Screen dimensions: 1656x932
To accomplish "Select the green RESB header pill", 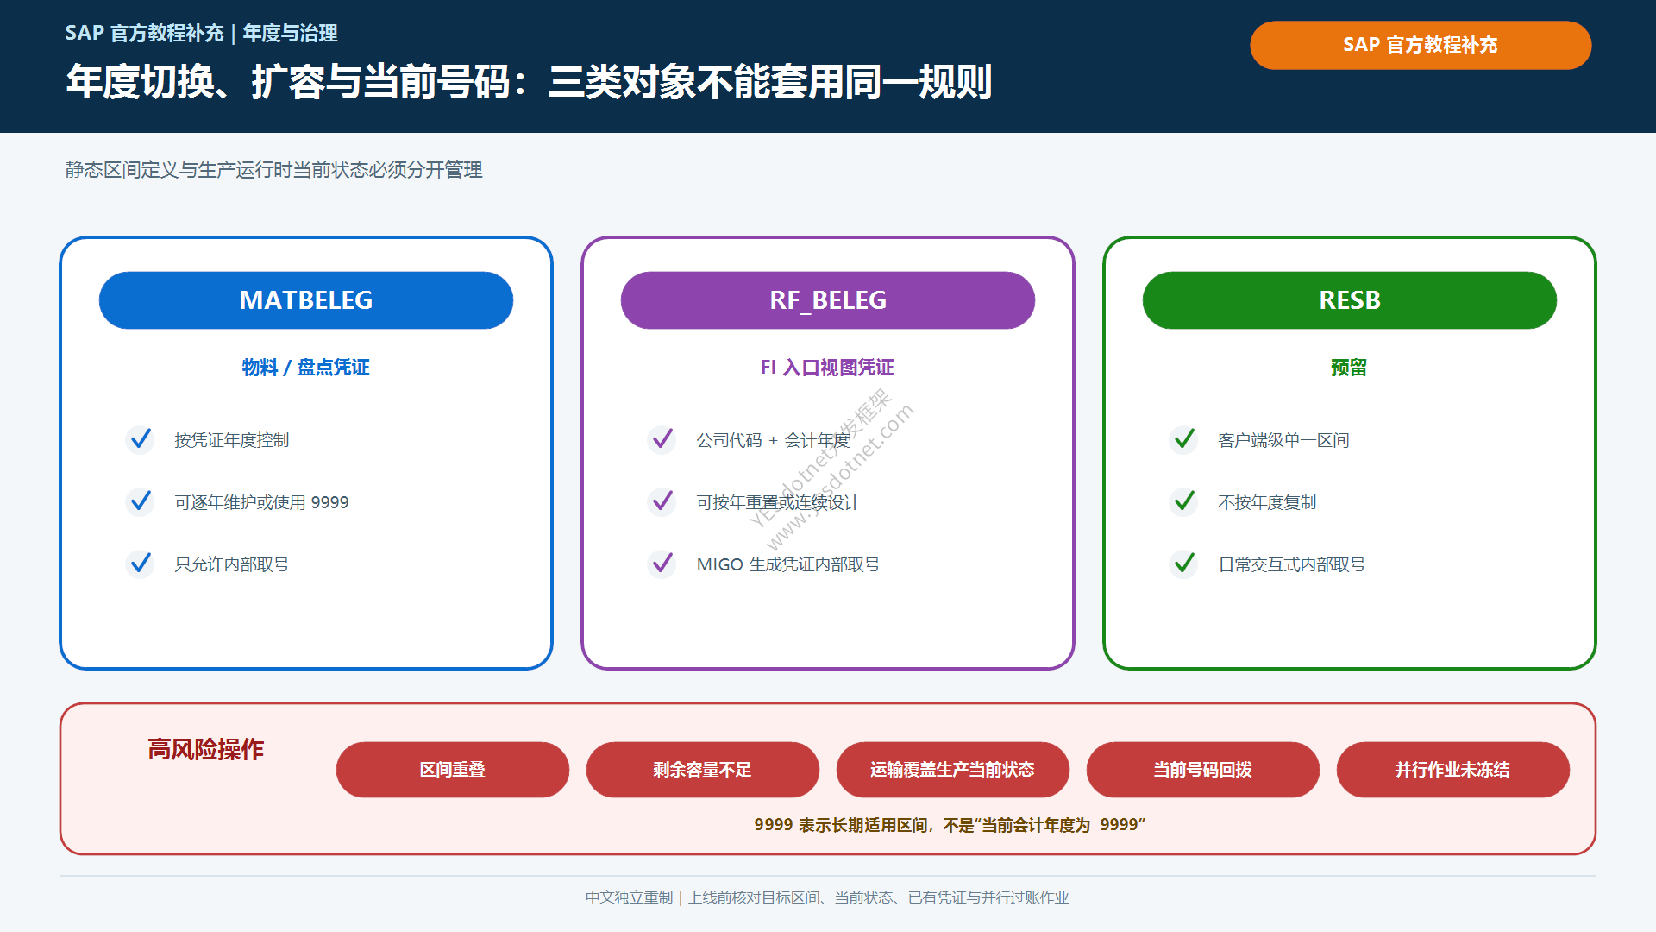I will (x=1350, y=300).
